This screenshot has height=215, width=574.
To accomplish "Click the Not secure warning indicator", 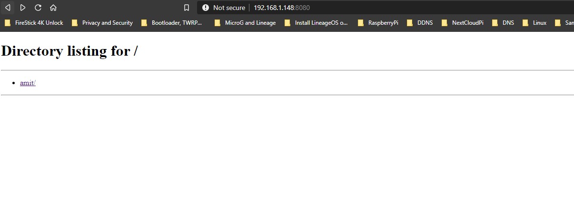I will (x=224, y=8).
